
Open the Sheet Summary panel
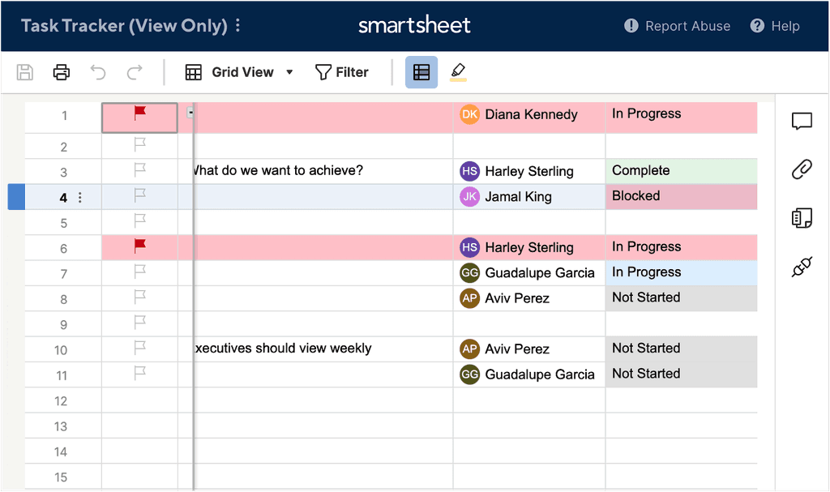point(802,217)
